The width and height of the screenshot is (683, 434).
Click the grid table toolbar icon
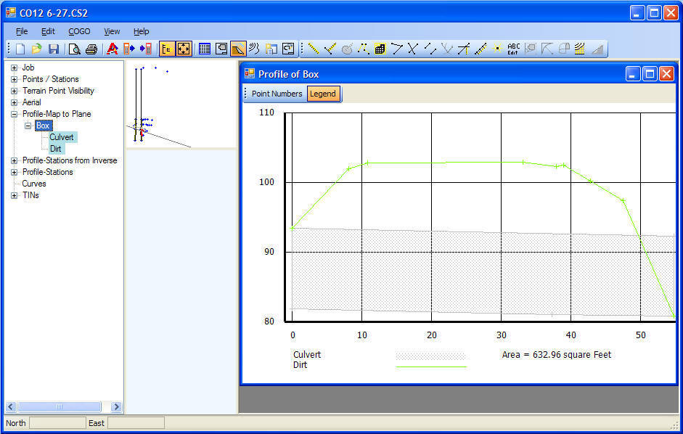(205, 49)
